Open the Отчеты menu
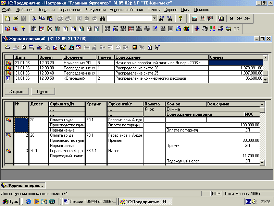This screenshot has width=274, height=206. (154, 10)
